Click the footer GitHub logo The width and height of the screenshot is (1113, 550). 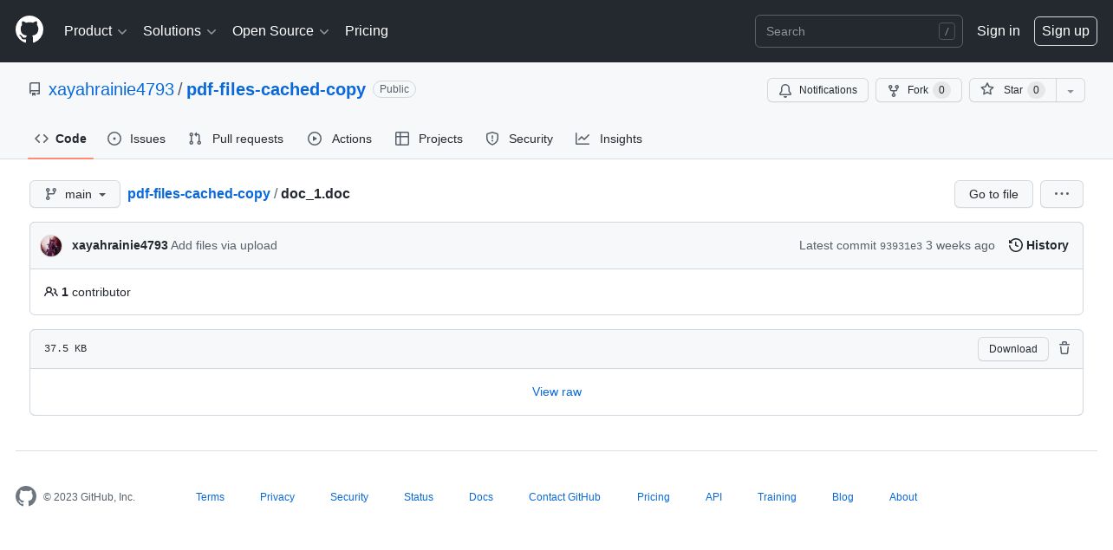pos(26,496)
